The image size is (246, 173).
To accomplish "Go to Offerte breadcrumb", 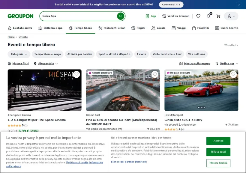I will coord(23,37).
